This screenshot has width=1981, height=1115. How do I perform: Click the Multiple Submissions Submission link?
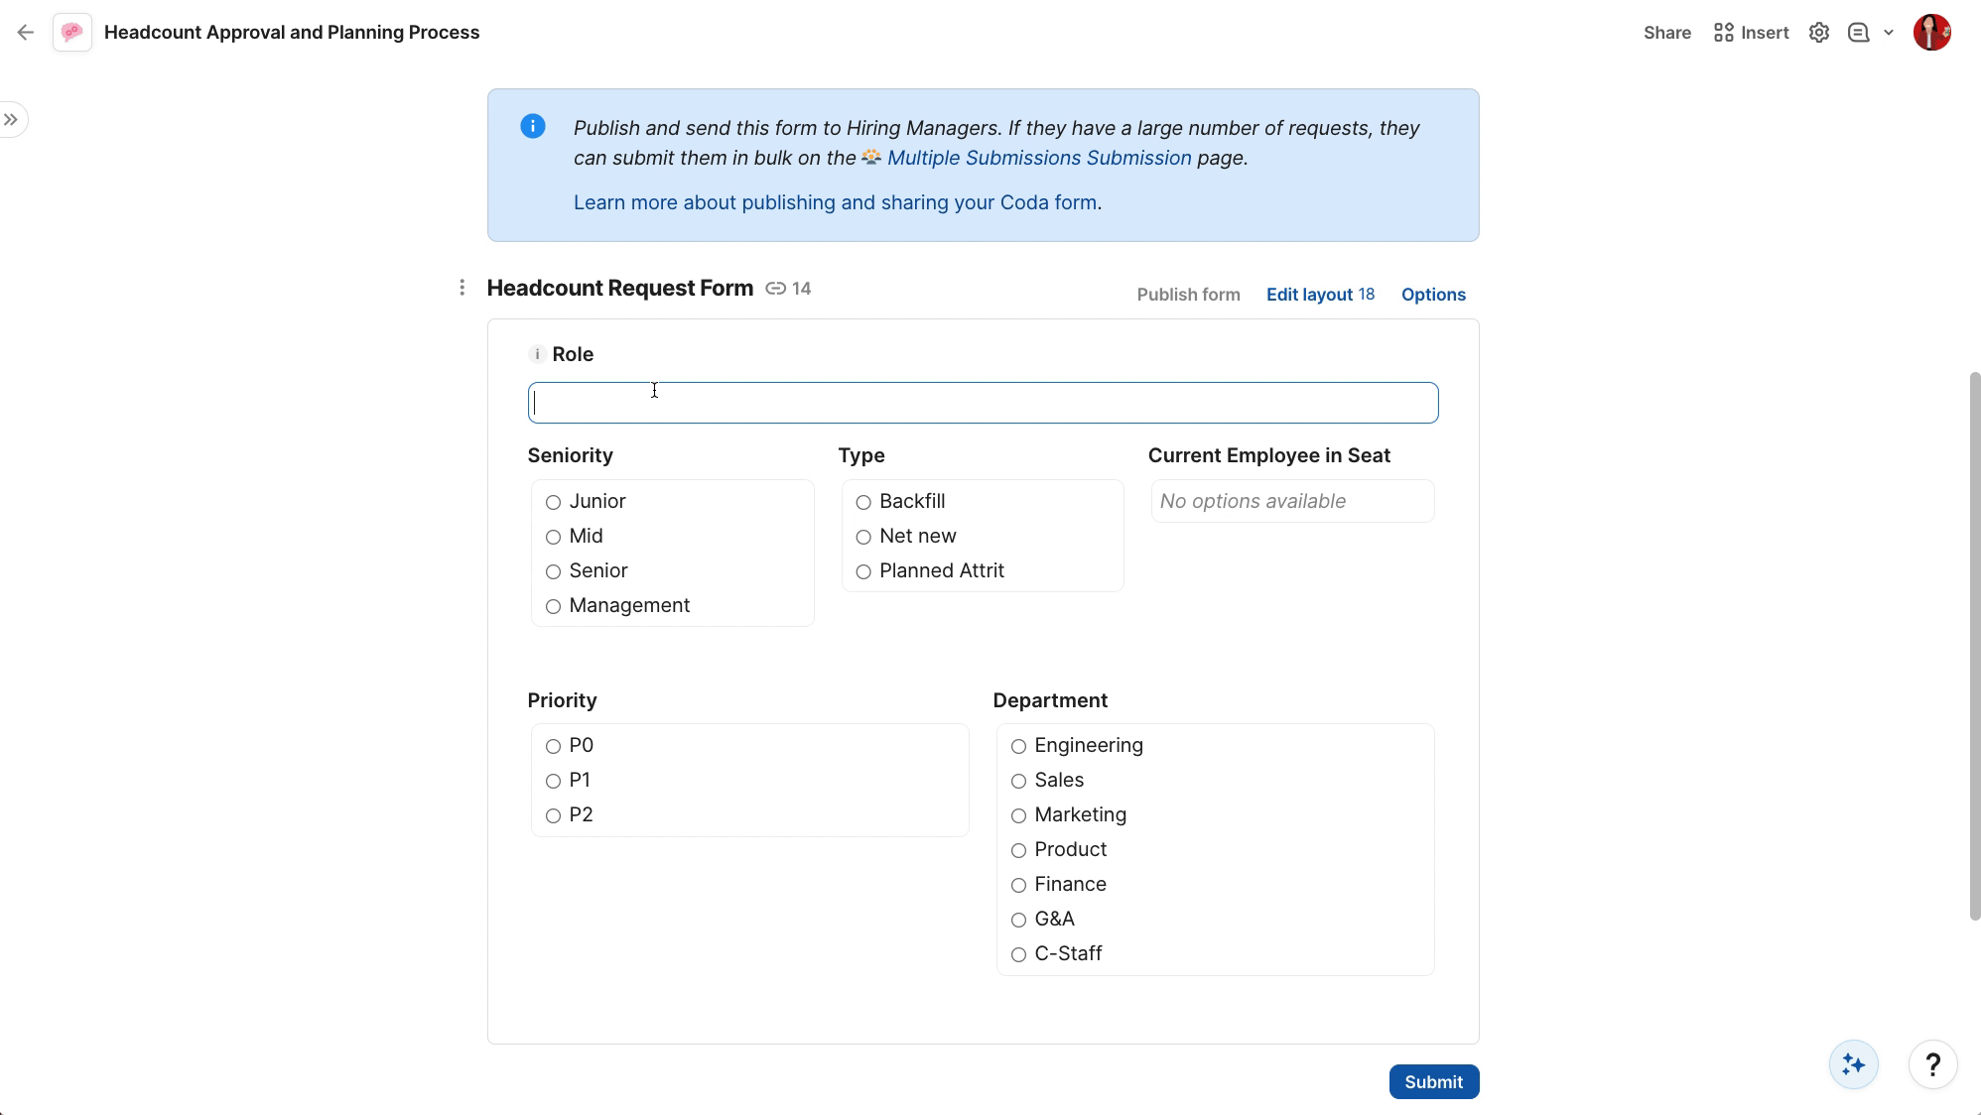coord(1039,157)
